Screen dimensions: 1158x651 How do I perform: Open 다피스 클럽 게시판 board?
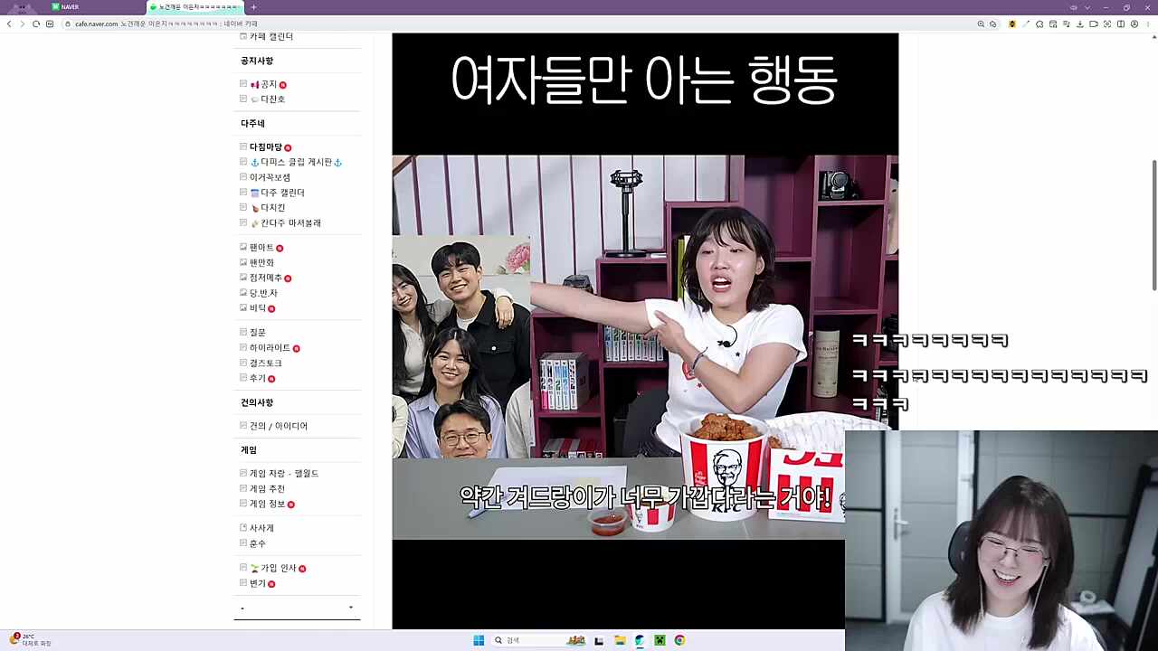[296, 162]
